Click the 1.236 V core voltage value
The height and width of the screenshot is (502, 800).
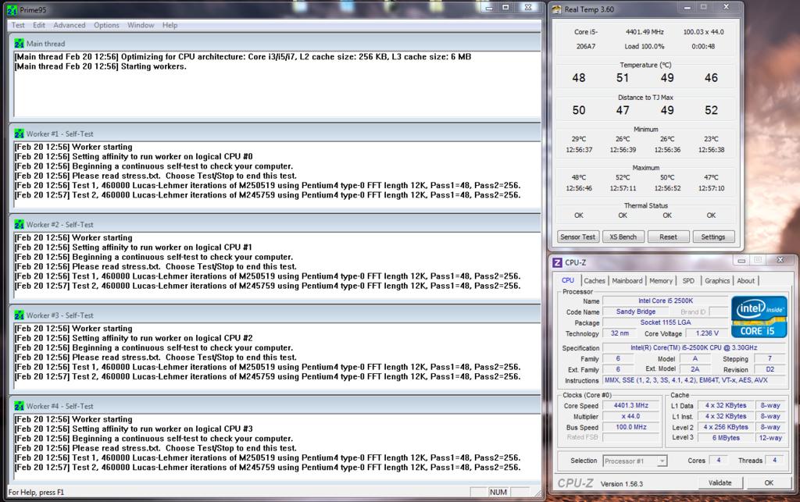(x=707, y=333)
